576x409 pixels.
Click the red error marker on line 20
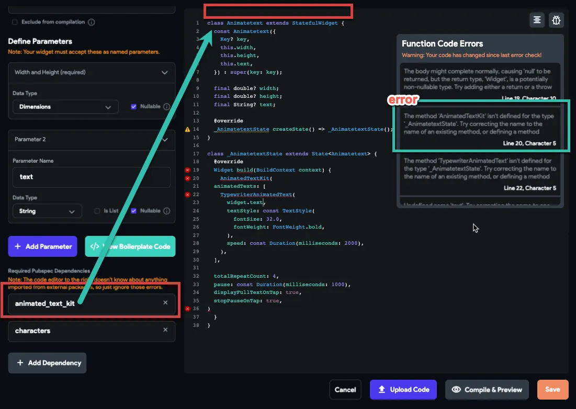point(187,178)
